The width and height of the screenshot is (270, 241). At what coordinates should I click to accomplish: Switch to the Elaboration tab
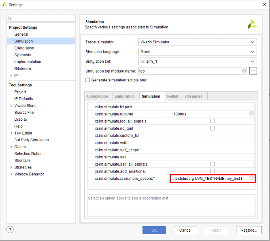(125, 96)
